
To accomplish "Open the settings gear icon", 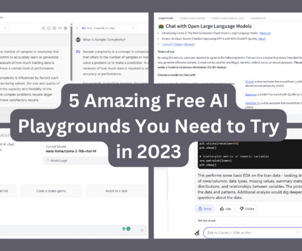I will [x=66, y=28].
